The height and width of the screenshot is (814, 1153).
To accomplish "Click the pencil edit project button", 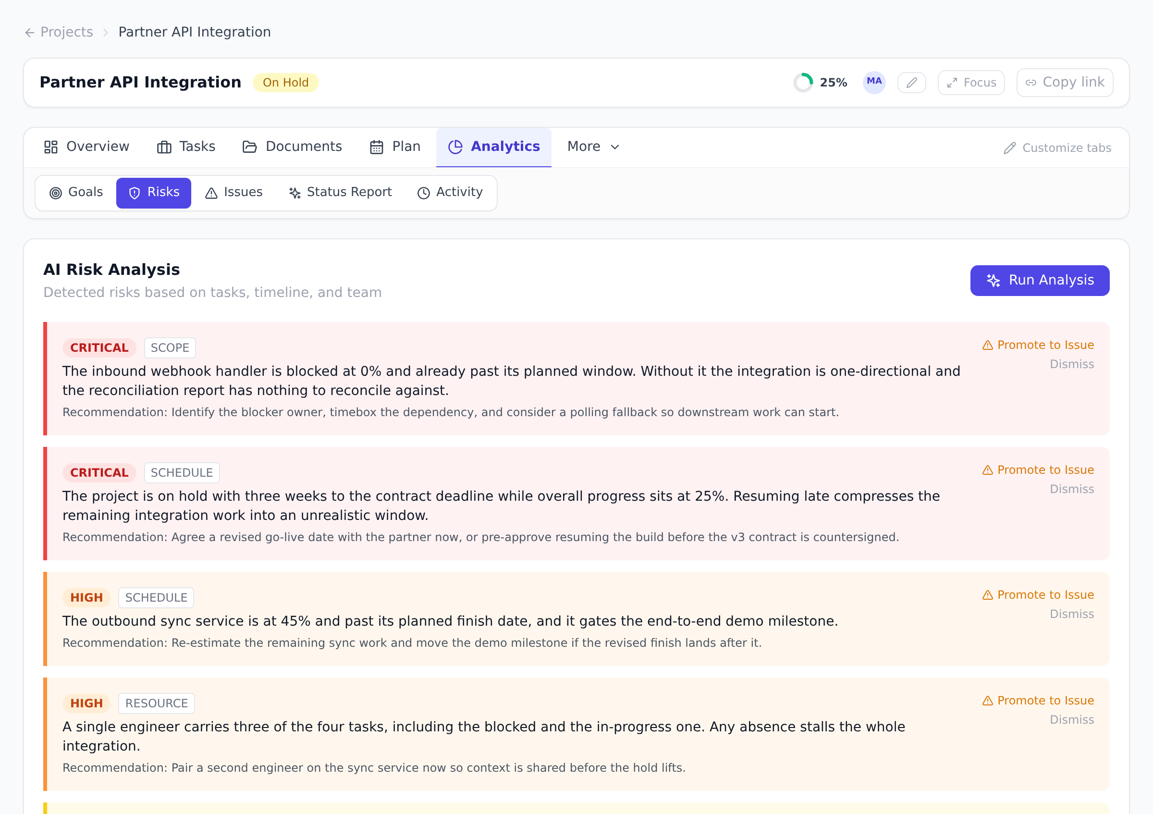I will (x=911, y=83).
